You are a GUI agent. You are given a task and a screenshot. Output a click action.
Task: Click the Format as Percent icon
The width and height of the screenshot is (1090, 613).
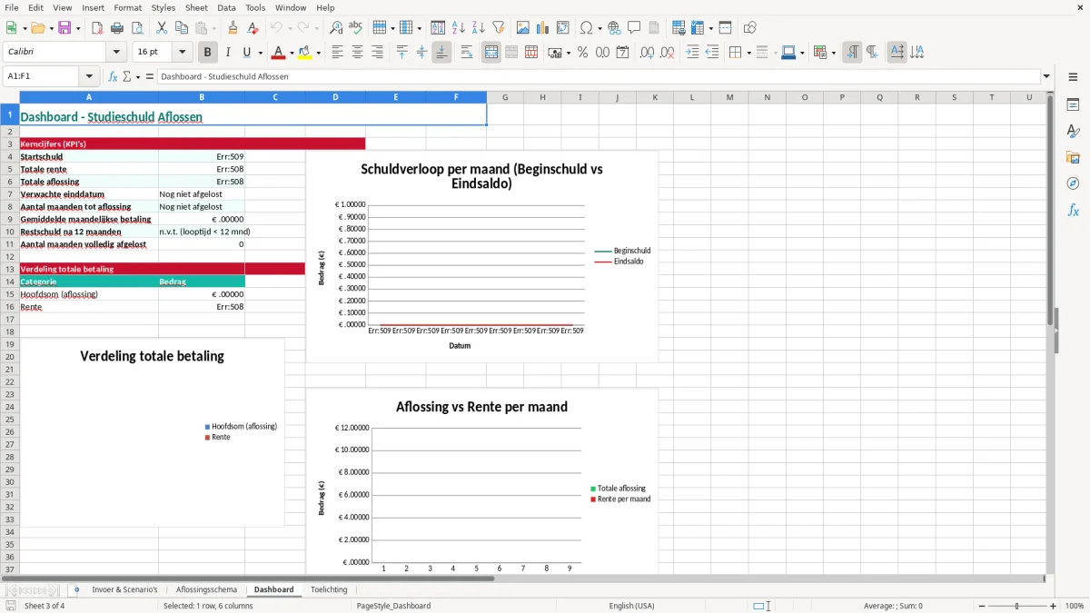click(582, 53)
